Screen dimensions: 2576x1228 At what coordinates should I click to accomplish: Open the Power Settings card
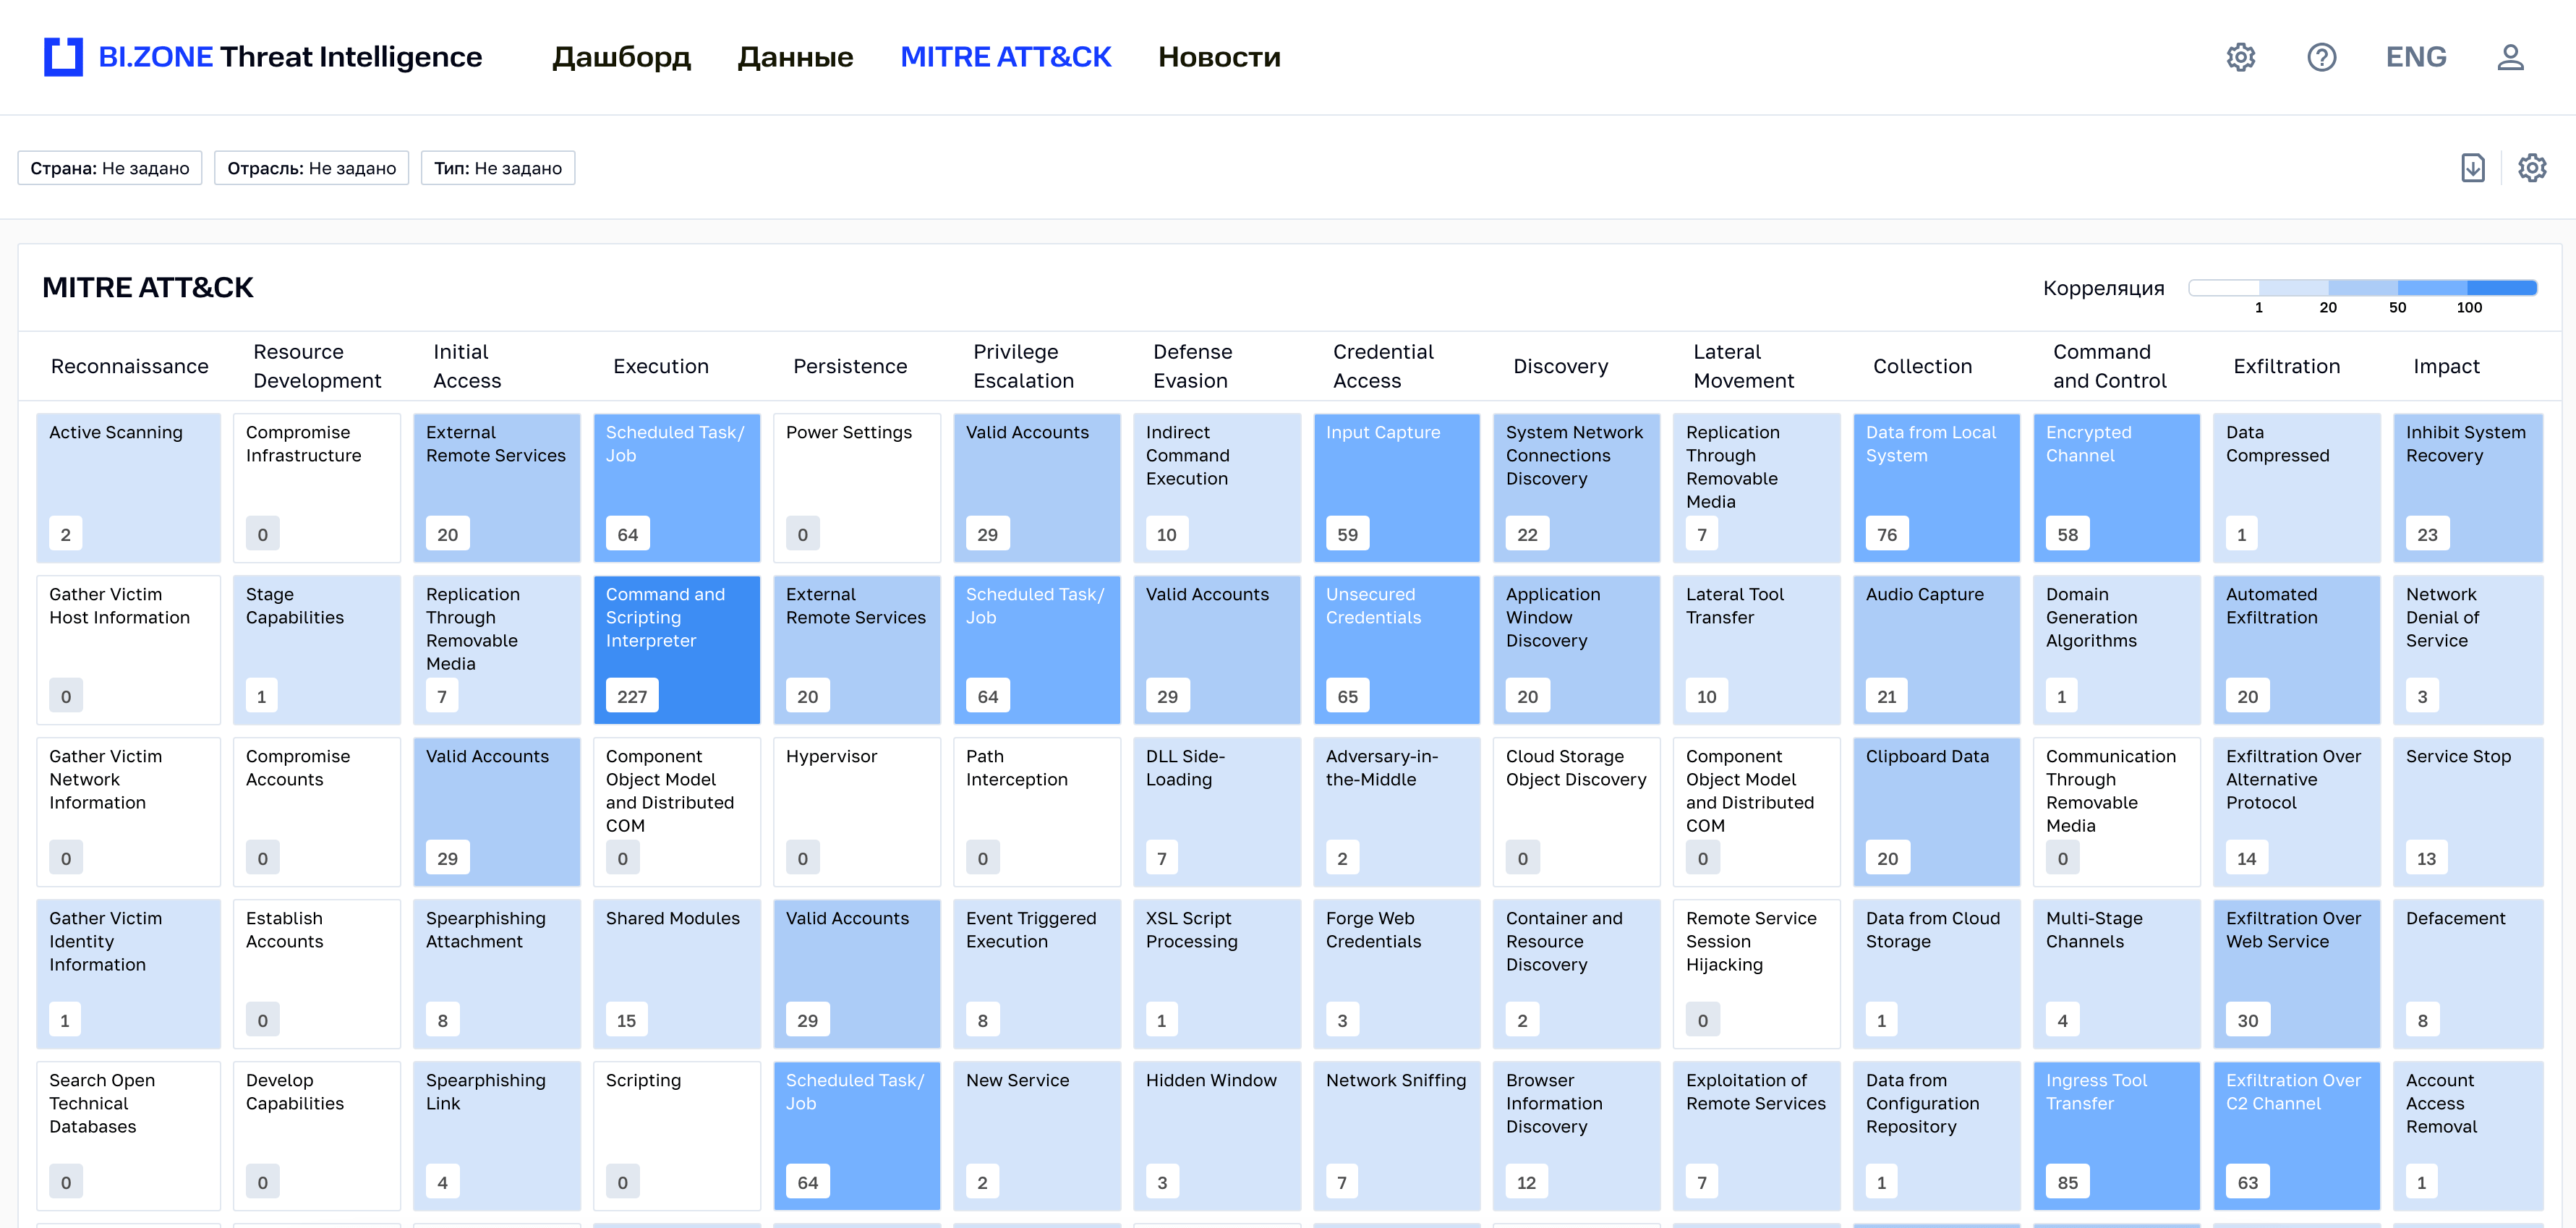857,488
